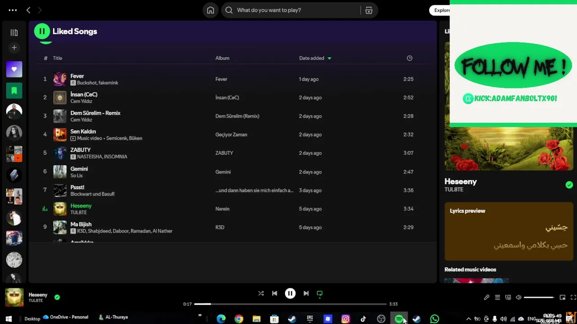
Task: Skip to next track
Action: click(x=306, y=293)
